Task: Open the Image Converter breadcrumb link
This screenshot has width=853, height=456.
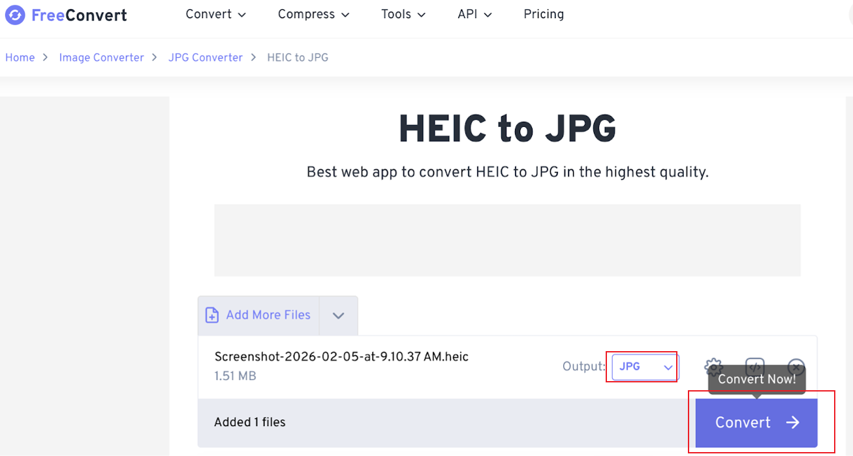Action: pyautogui.click(x=101, y=57)
